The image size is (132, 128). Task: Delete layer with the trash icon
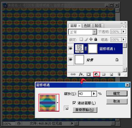pyautogui.click(x=119, y=74)
